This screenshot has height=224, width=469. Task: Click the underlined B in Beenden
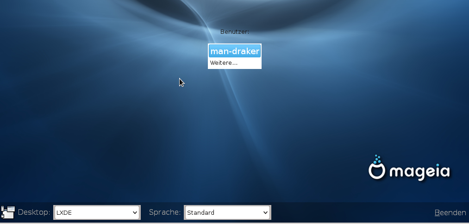pos(437,212)
